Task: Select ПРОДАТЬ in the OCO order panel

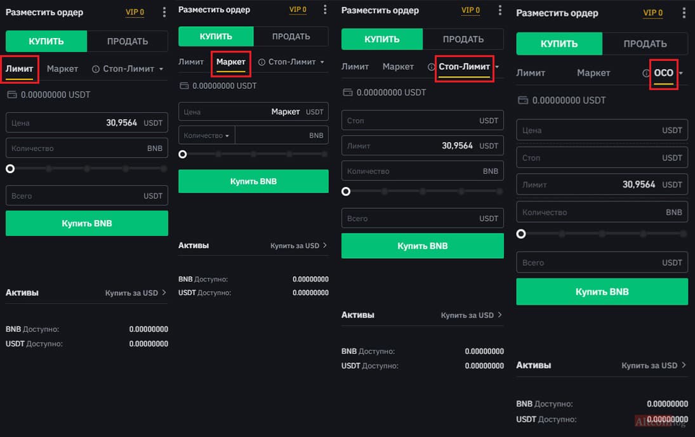Action: tap(645, 44)
